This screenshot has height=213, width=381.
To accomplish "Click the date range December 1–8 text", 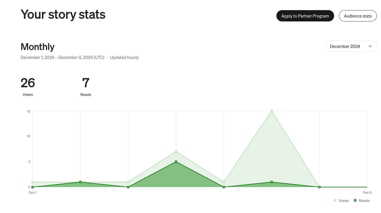I will (x=62, y=57).
